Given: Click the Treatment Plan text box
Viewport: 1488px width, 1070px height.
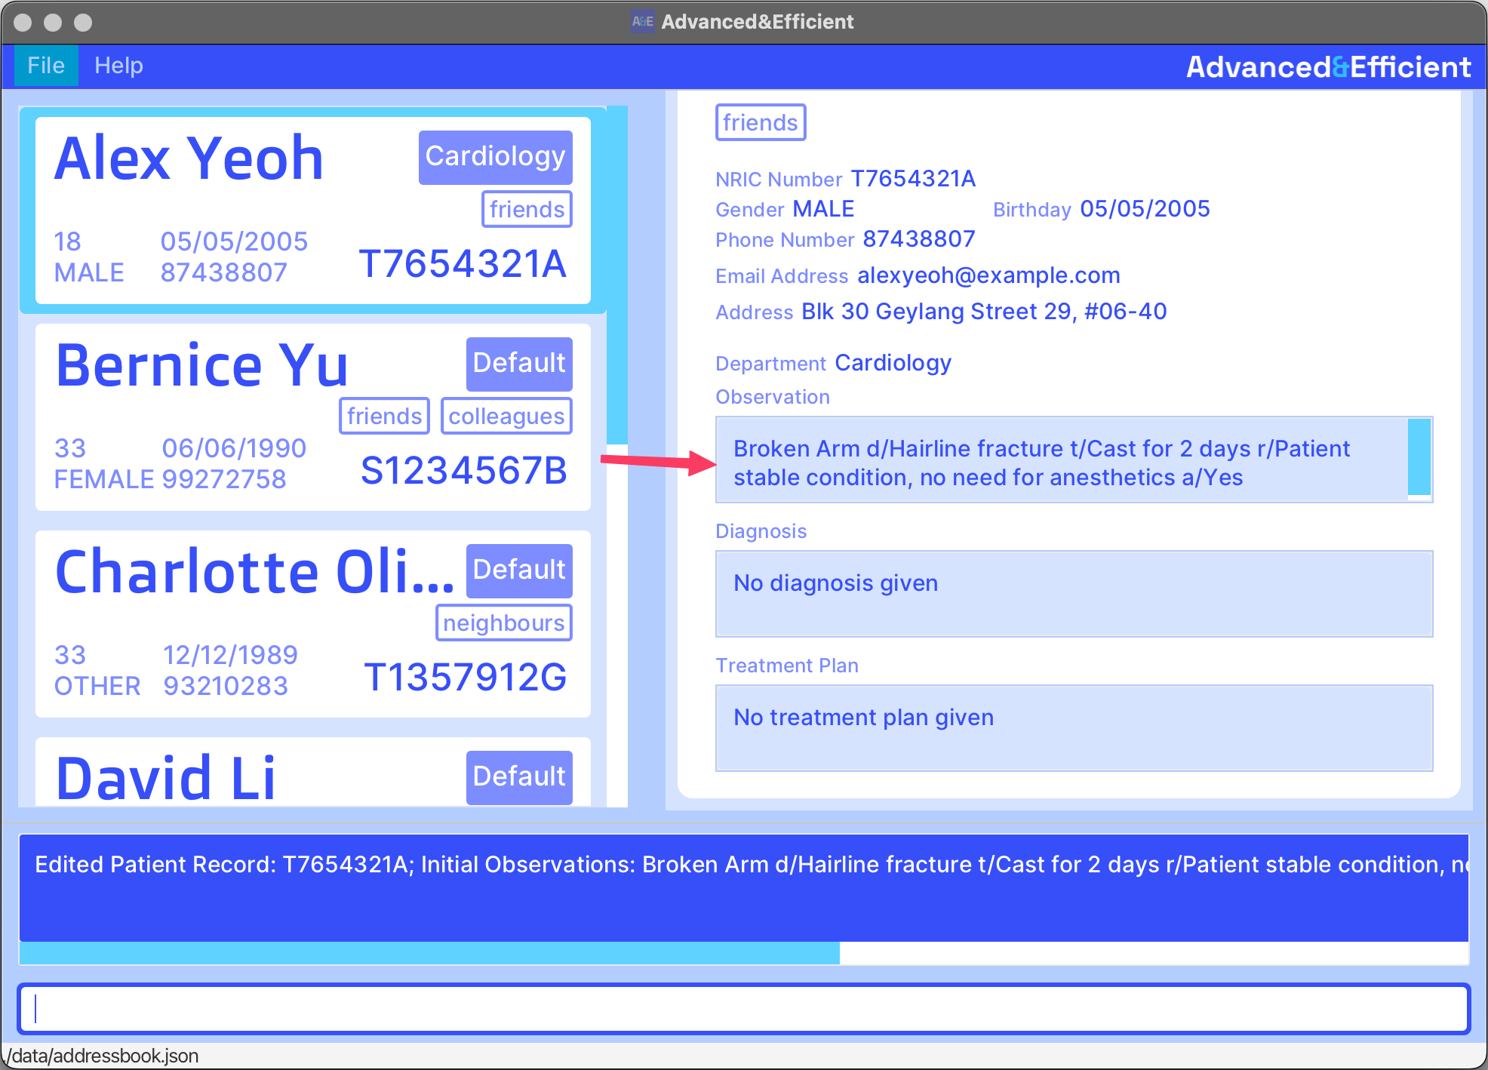Looking at the screenshot, I should (x=1073, y=728).
